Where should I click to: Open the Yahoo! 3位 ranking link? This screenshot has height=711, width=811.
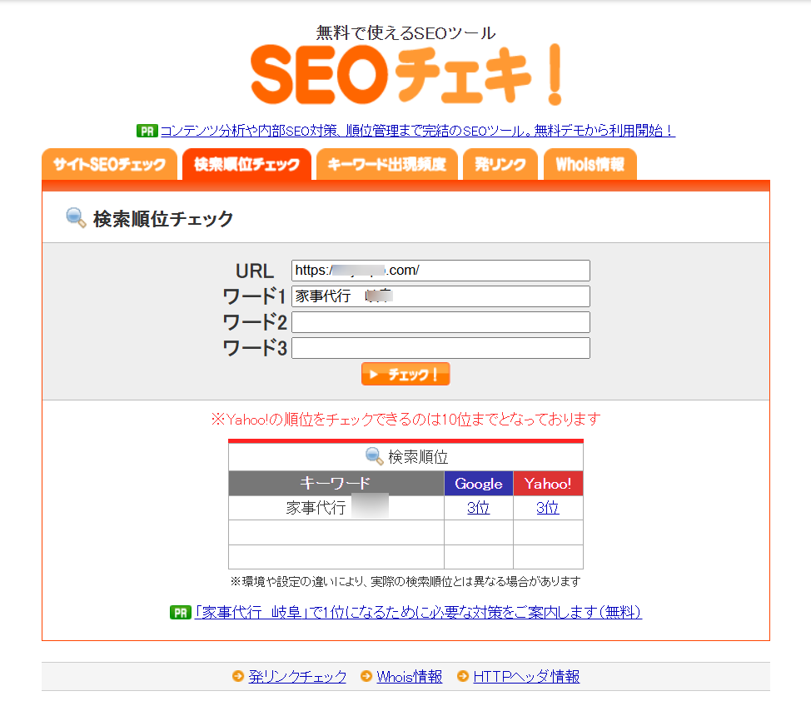pos(548,508)
